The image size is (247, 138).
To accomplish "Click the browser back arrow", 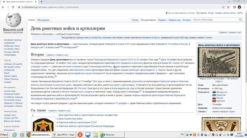I will (3, 7).
